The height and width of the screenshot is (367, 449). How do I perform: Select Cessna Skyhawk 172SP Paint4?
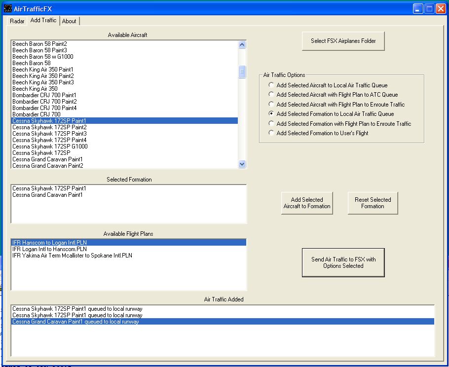124,140
